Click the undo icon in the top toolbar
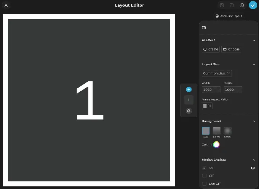The image size is (259, 189). tap(222, 5)
